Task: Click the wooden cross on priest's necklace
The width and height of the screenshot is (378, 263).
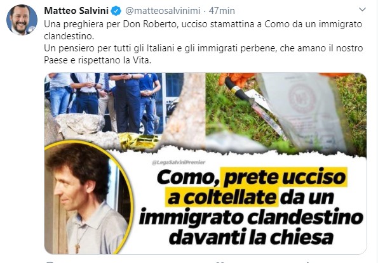Action: (78, 248)
